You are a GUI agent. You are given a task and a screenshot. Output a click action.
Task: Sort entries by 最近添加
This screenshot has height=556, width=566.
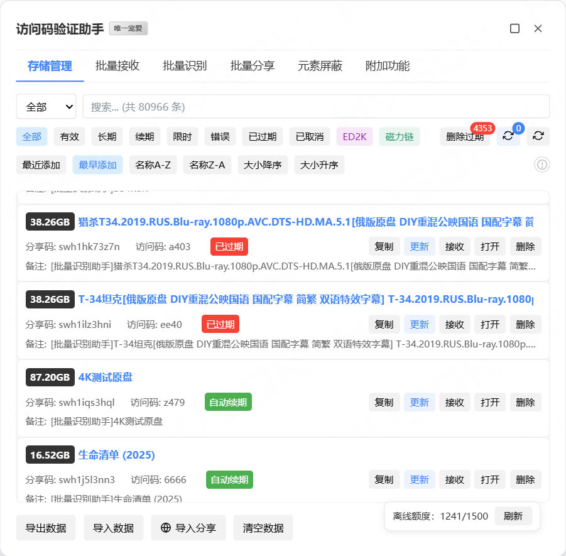click(x=41, y=165)
